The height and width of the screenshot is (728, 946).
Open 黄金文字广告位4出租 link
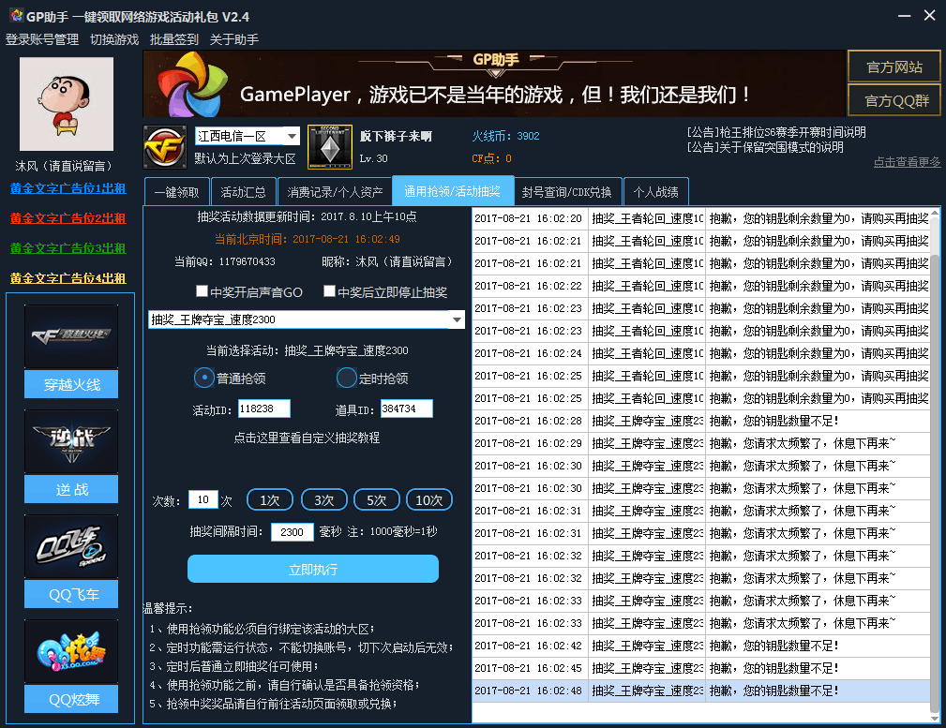68,278
